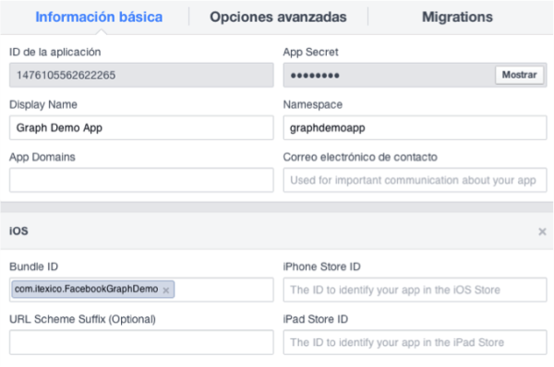Select the ID de la aplicación field
The image size is (554, 367).
pyautogui.click(x=141, y=76)
